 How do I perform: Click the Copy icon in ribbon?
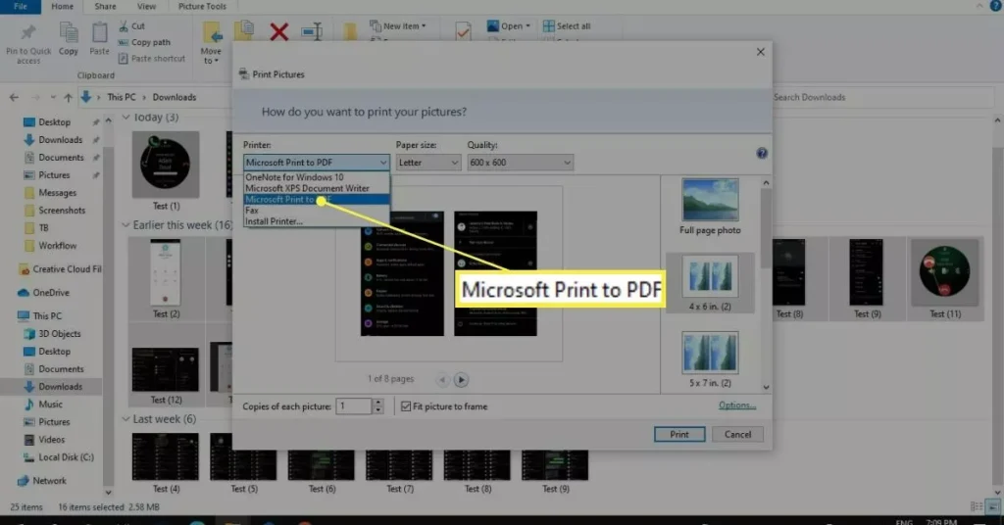(69, 32)
